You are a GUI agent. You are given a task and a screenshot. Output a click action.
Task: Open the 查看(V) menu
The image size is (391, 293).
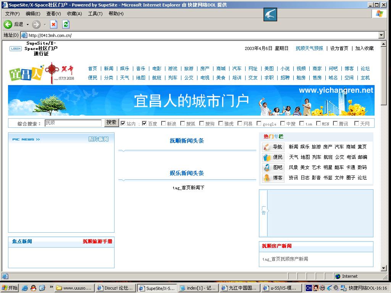(x=53, y=14)
